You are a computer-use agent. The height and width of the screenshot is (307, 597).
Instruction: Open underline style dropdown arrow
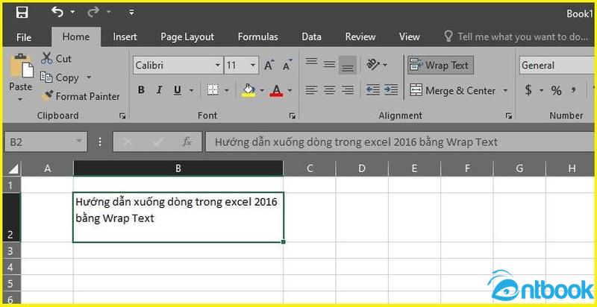point(191,90)
